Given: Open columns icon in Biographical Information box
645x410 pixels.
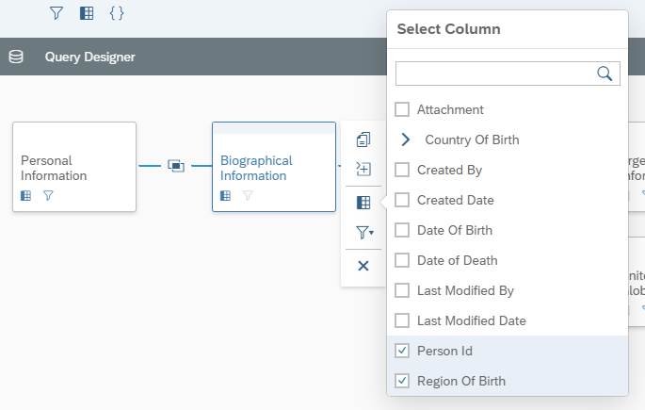Looking at the screenshot, I should [x=225, y=195].
